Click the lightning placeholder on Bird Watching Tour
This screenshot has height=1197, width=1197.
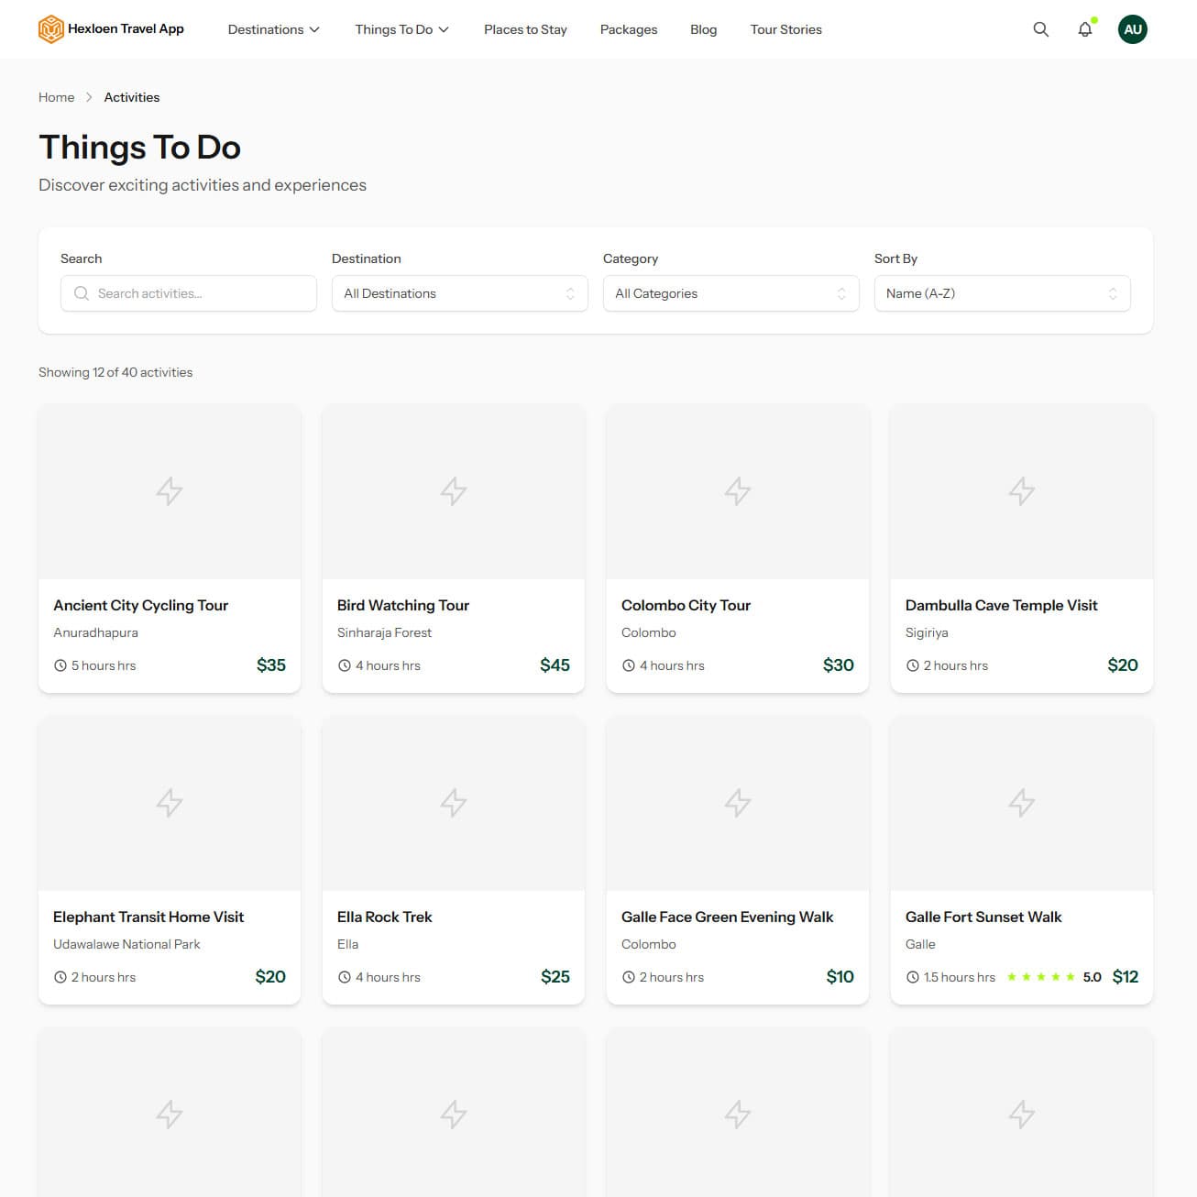[x=453, y=491]
